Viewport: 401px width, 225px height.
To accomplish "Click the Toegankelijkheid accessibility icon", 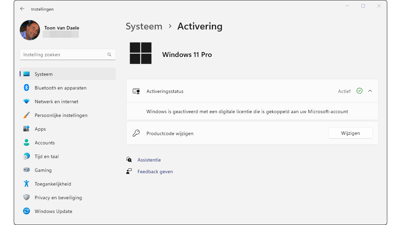I will point(26,184).
